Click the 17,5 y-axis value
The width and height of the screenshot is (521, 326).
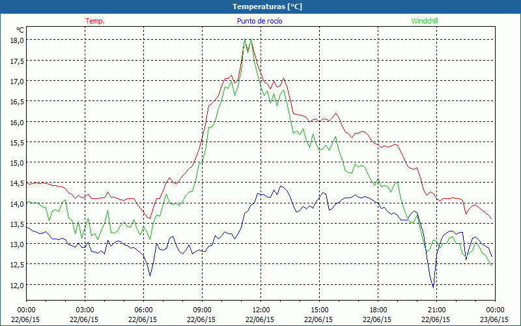click(x=18, y=61)
